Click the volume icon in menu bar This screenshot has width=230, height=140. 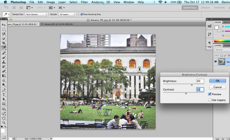point(166,2)
